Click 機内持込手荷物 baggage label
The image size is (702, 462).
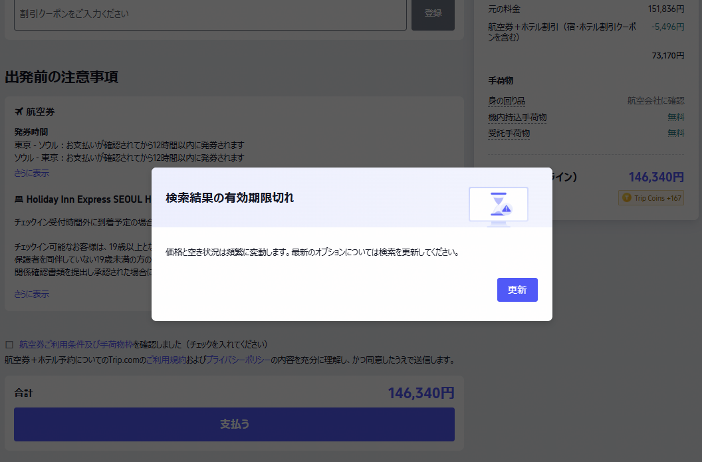tap(518, 117)
